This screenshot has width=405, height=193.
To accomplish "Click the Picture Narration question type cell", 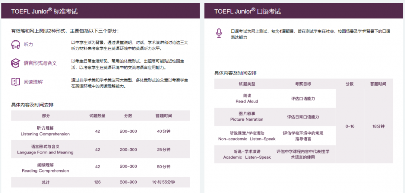I will 247,117.
